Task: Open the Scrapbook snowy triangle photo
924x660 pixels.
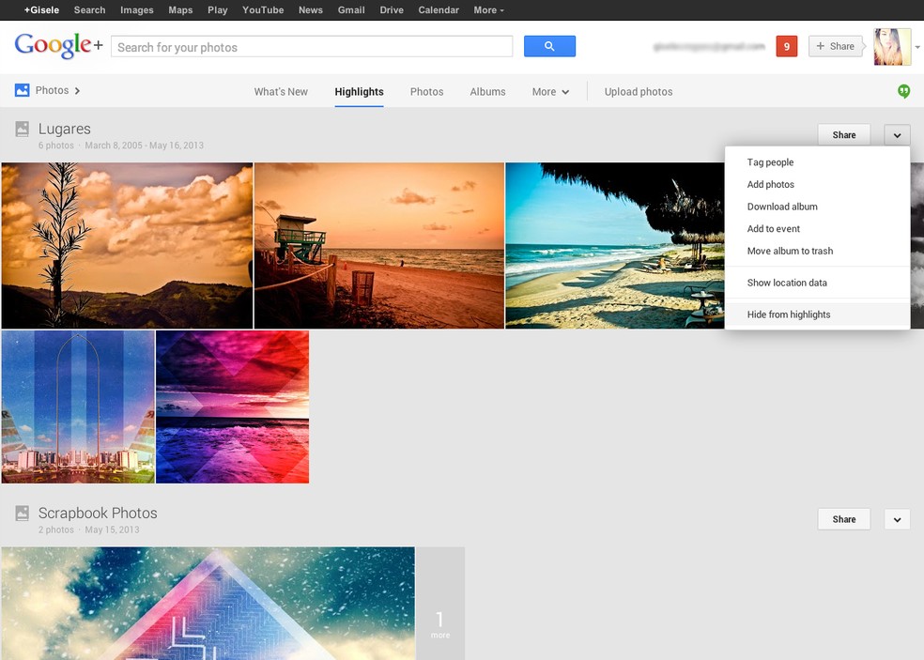Action: click(208, 604)
